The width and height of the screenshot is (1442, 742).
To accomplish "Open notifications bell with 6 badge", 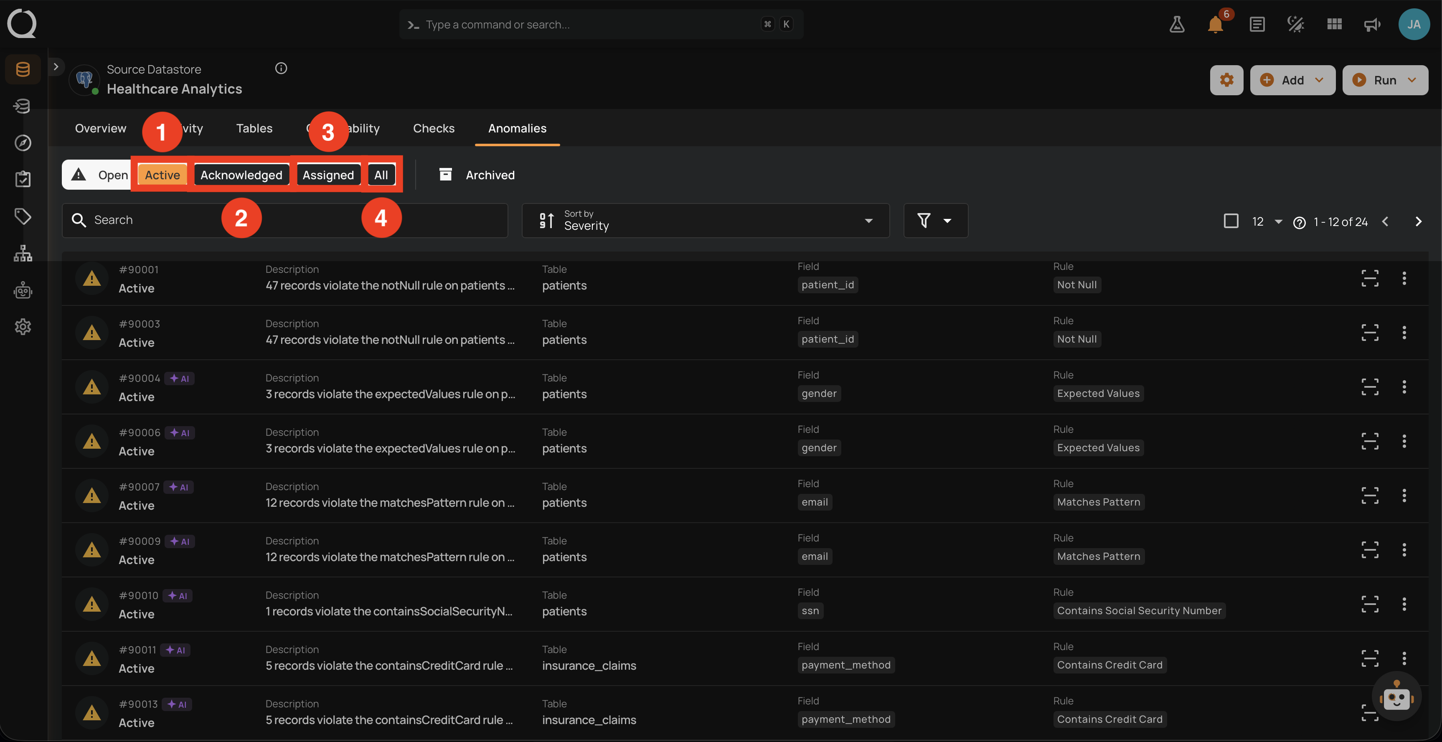I will pos(1215,24).
